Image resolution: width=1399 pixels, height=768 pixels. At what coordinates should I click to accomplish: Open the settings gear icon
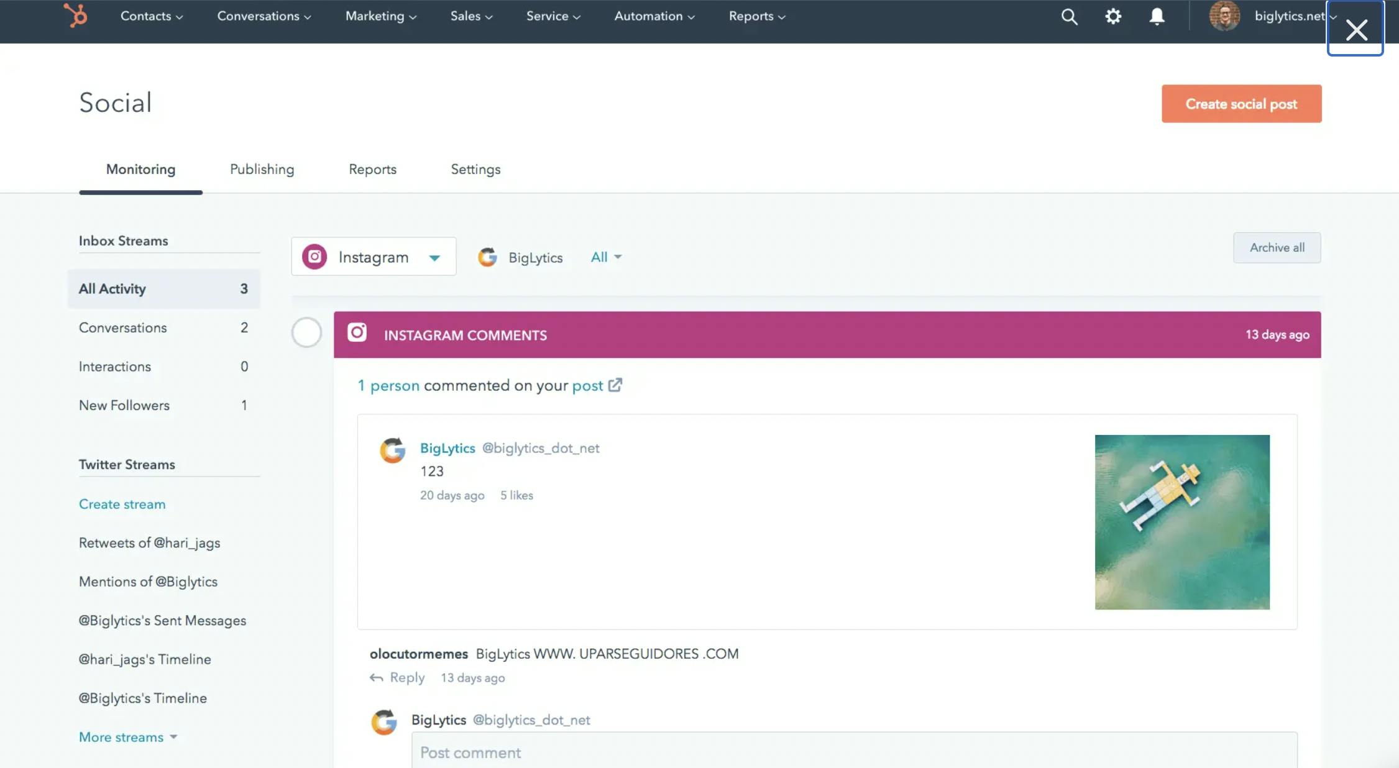[1114, 16]
